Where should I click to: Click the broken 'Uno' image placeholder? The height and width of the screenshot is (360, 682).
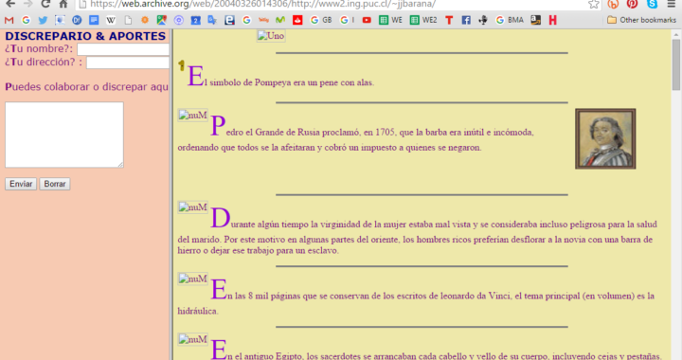click(x=271, y=36)
